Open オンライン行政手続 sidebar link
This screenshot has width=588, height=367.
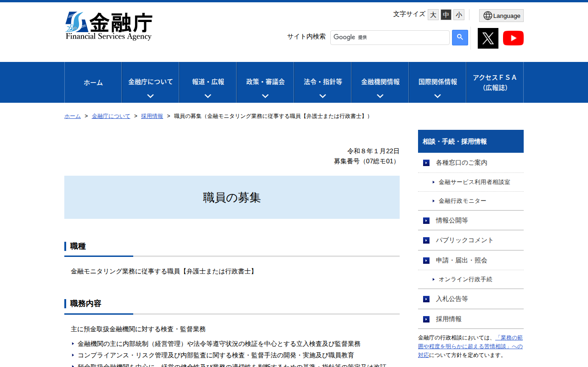(465, 279)
